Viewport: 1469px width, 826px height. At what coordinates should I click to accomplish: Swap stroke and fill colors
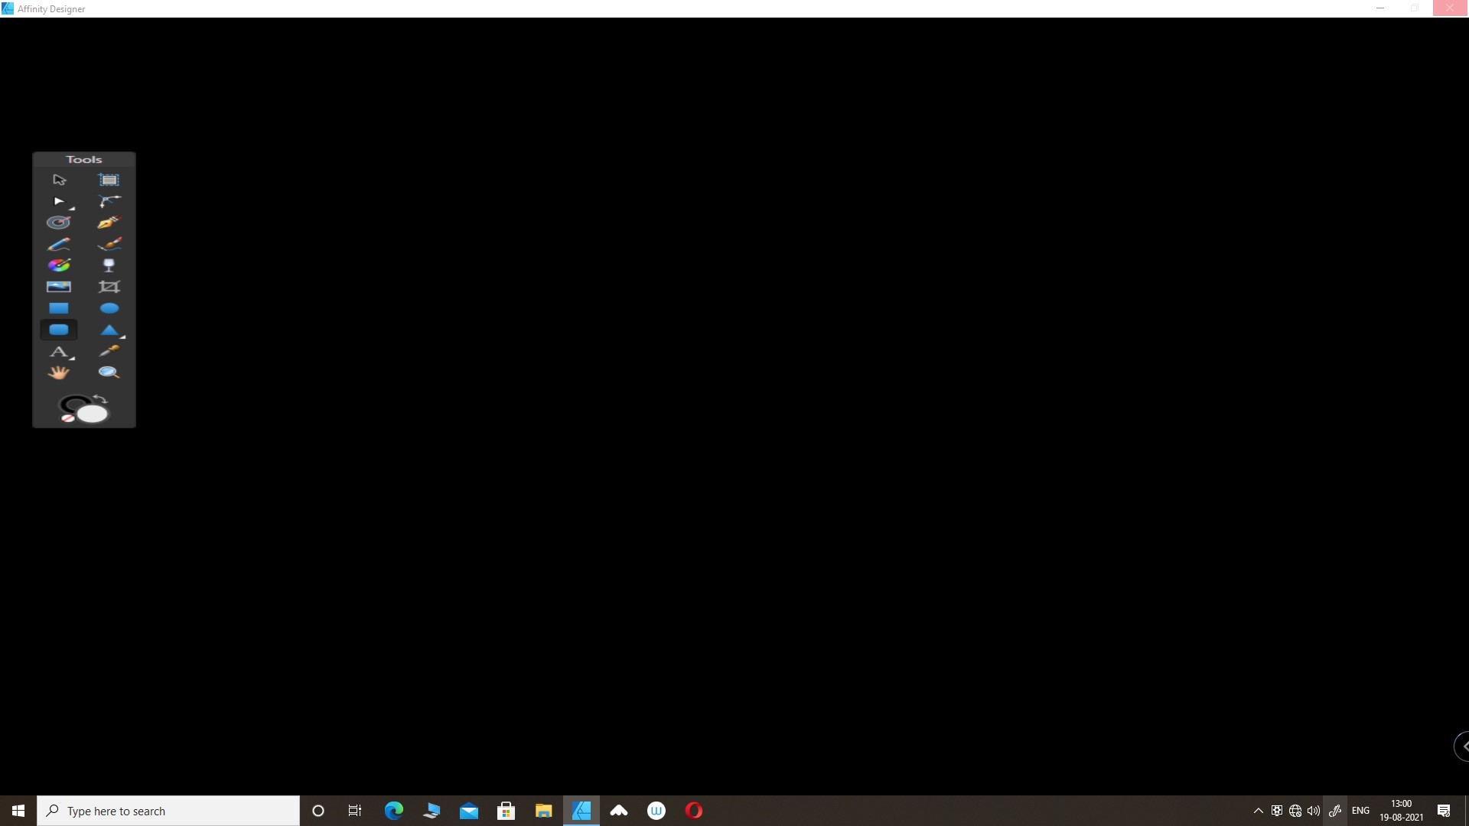point(101,398)
